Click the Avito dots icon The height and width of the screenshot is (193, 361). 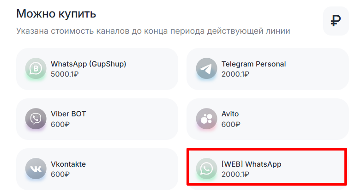pyautogui.click(x=206, y=119)
